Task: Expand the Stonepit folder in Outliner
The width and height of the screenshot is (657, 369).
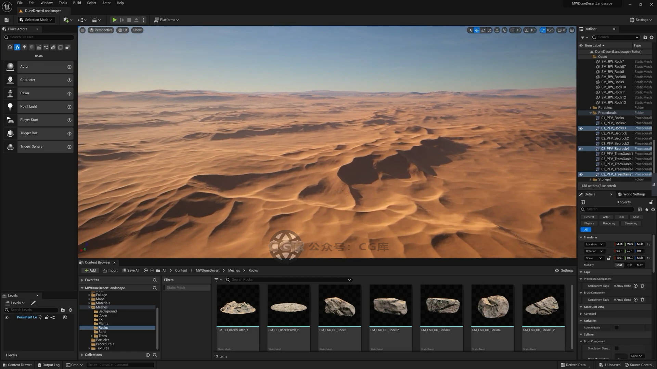Action: click(x=591, y=180)
